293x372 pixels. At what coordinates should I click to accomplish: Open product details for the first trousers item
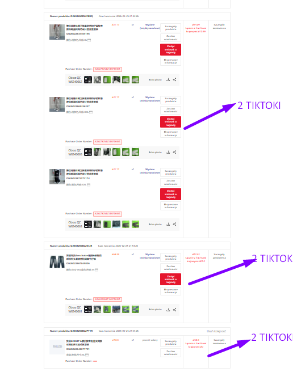170,28
